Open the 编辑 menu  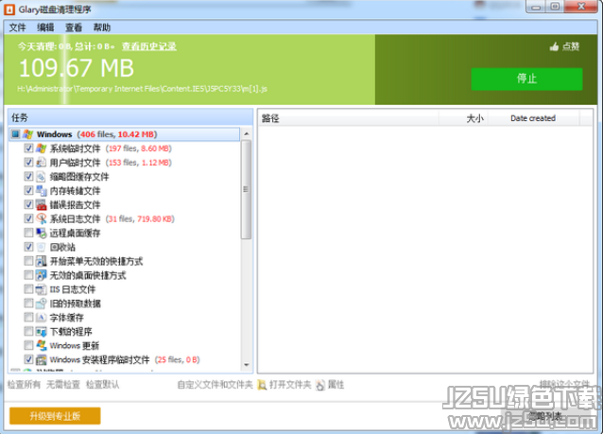click(x=45, y=27)
